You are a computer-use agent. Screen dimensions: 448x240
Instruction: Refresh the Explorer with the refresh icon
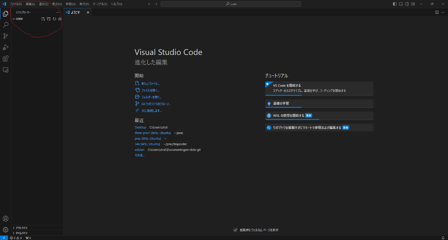(54, 19)
